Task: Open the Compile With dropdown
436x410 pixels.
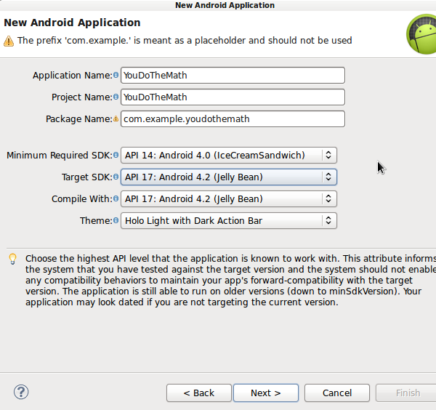Action: point(229,199)
